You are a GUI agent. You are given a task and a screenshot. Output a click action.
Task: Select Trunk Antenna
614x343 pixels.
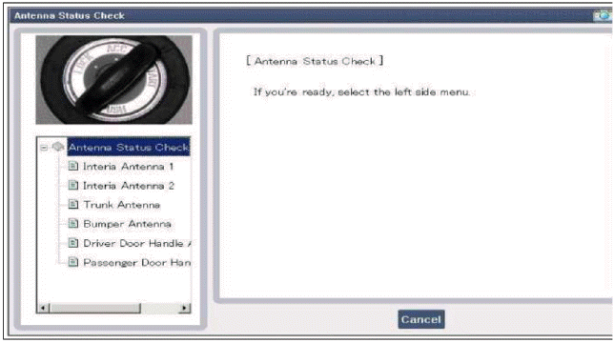pyautogui.click(x=122, y=205)
